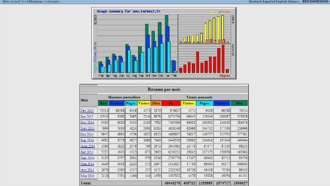Click the blue Fichiers header under Totaux mensuels
This screenshot has height=186, width=330.
222,103
